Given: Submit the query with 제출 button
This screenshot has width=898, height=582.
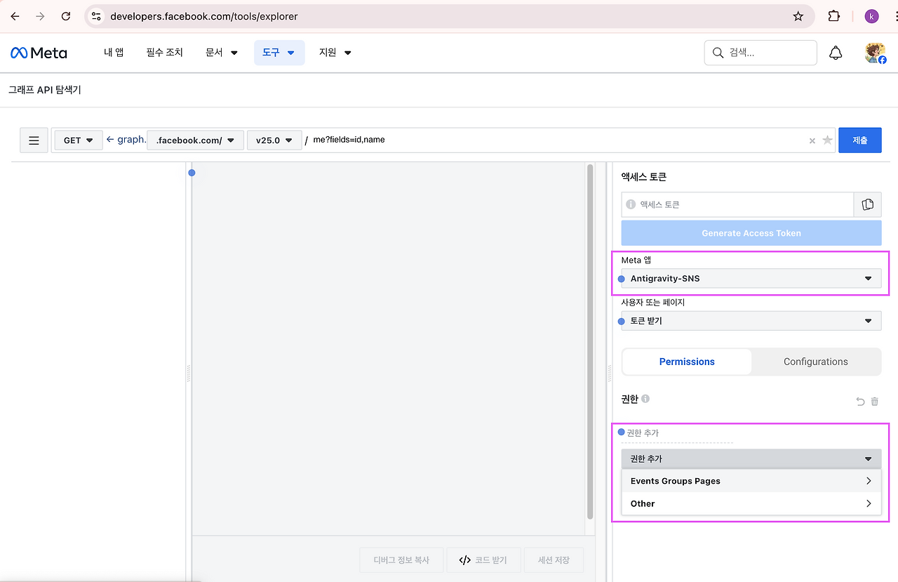Looking at the screenshot, I should pos(860,140).
